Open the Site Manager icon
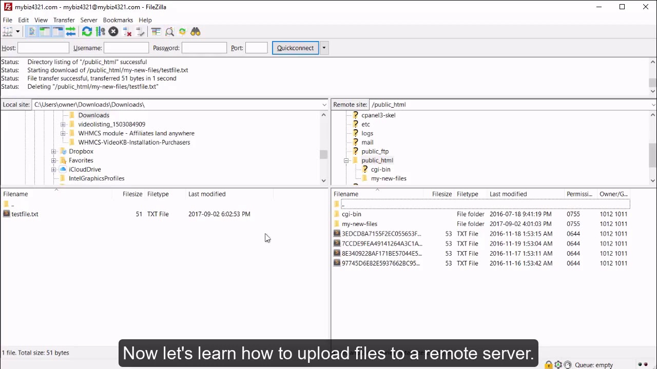657x369 pixels. click(x=7, y=32)
